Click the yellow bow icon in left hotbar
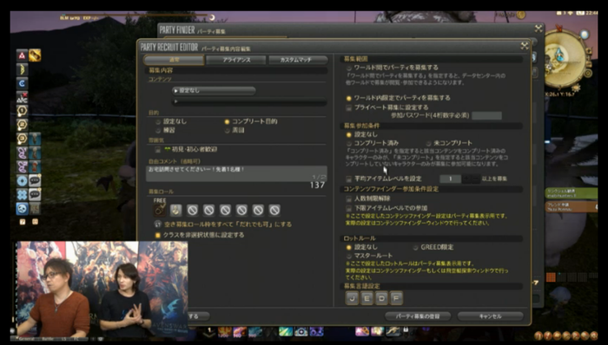This screenshot has width=608, height=345. coord(22,69)
